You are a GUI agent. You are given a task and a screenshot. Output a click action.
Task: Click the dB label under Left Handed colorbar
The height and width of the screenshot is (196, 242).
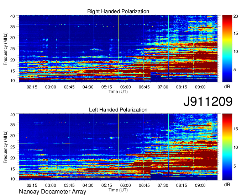[227, 184]
